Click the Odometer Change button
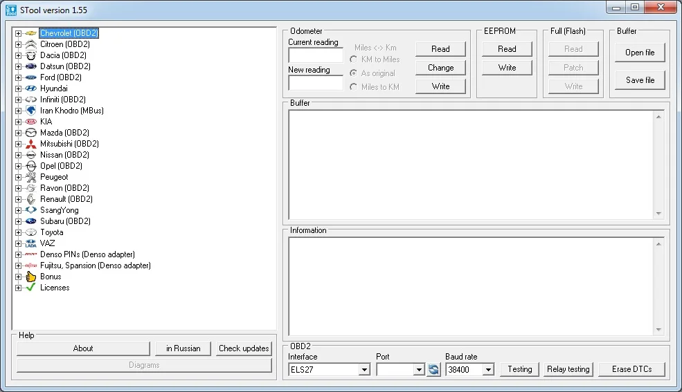 tap(440, 68)
